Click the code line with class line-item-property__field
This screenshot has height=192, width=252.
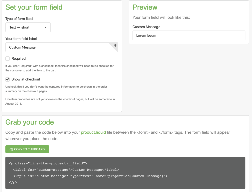(x=48, y=163)
